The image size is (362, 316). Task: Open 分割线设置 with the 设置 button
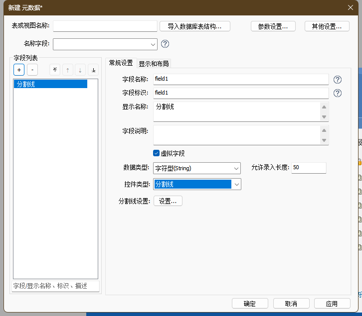coord(168,201)
